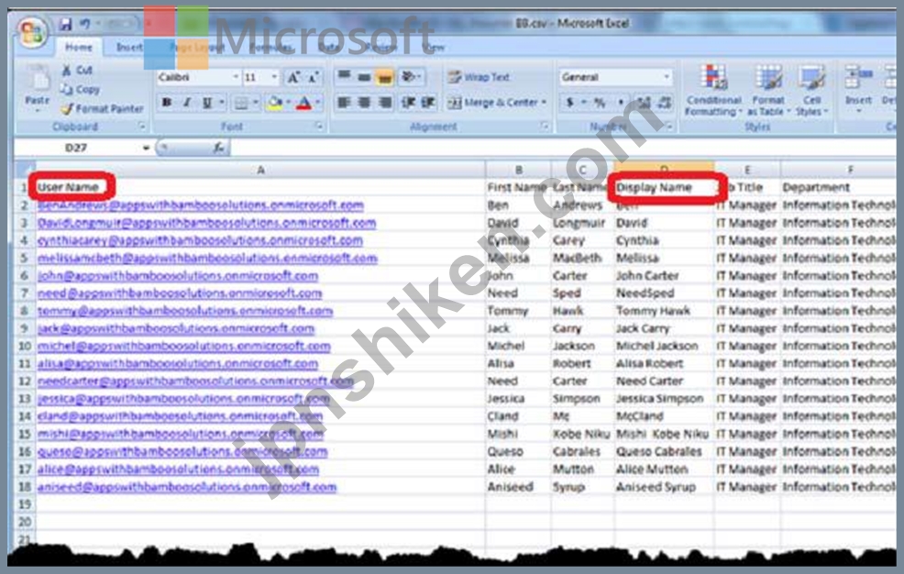Apply cell borders
The height and width of the screenshot is (574, 904).
(x=241, y=104)
